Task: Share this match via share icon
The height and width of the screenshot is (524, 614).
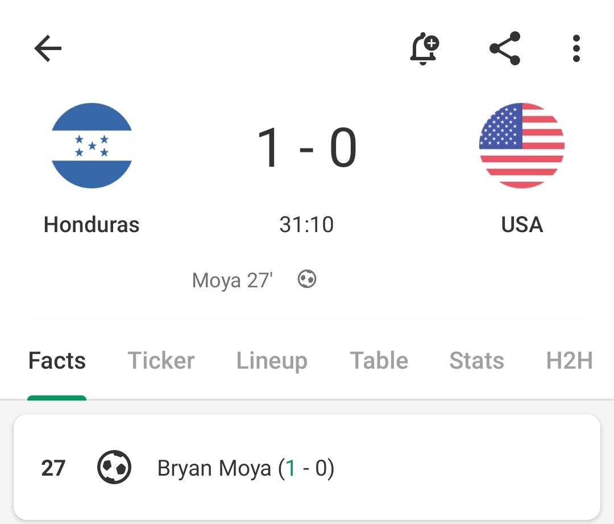Action: [x=505, y=48]
